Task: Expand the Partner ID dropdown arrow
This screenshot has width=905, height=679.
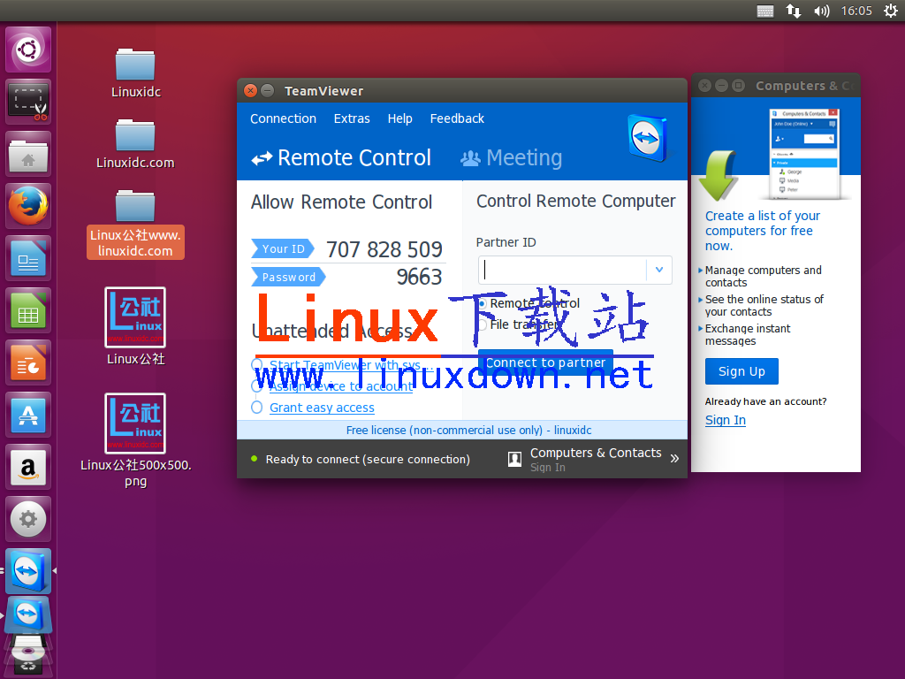Action: coord(659,270)
